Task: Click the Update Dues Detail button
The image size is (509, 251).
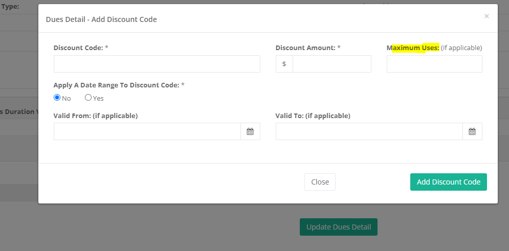Action: (338, 227)
